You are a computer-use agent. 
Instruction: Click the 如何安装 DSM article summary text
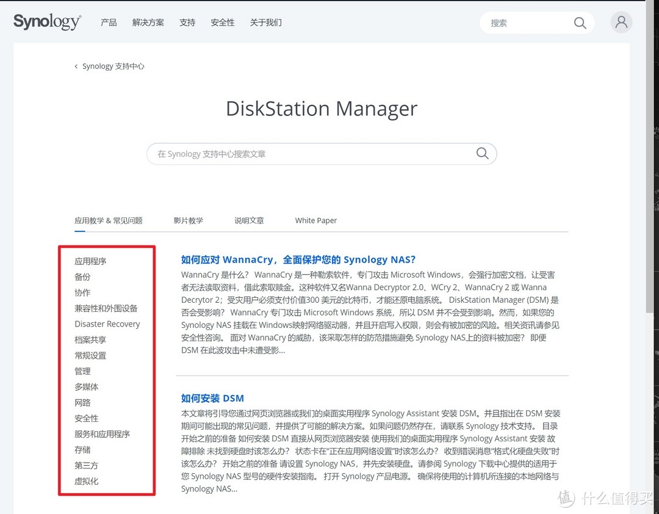tap(371, 451)
